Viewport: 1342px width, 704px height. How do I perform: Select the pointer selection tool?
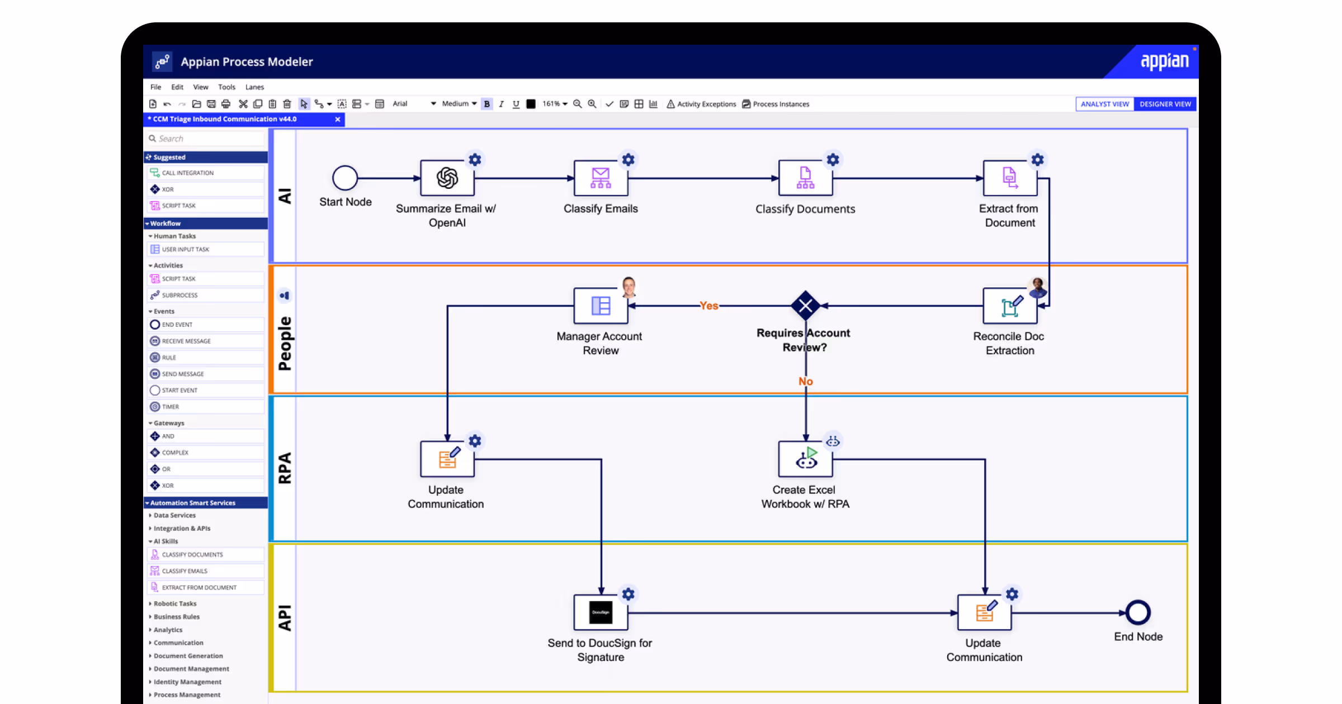[x=304, y=104]
